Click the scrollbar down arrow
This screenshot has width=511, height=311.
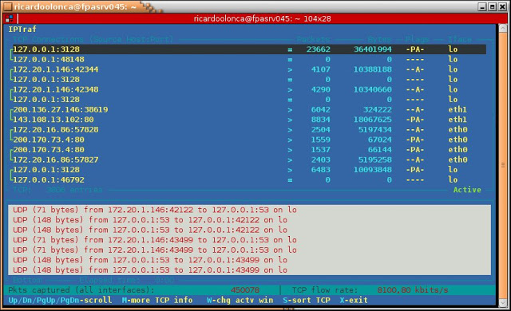pyautogui.click(x=503, y=302)
